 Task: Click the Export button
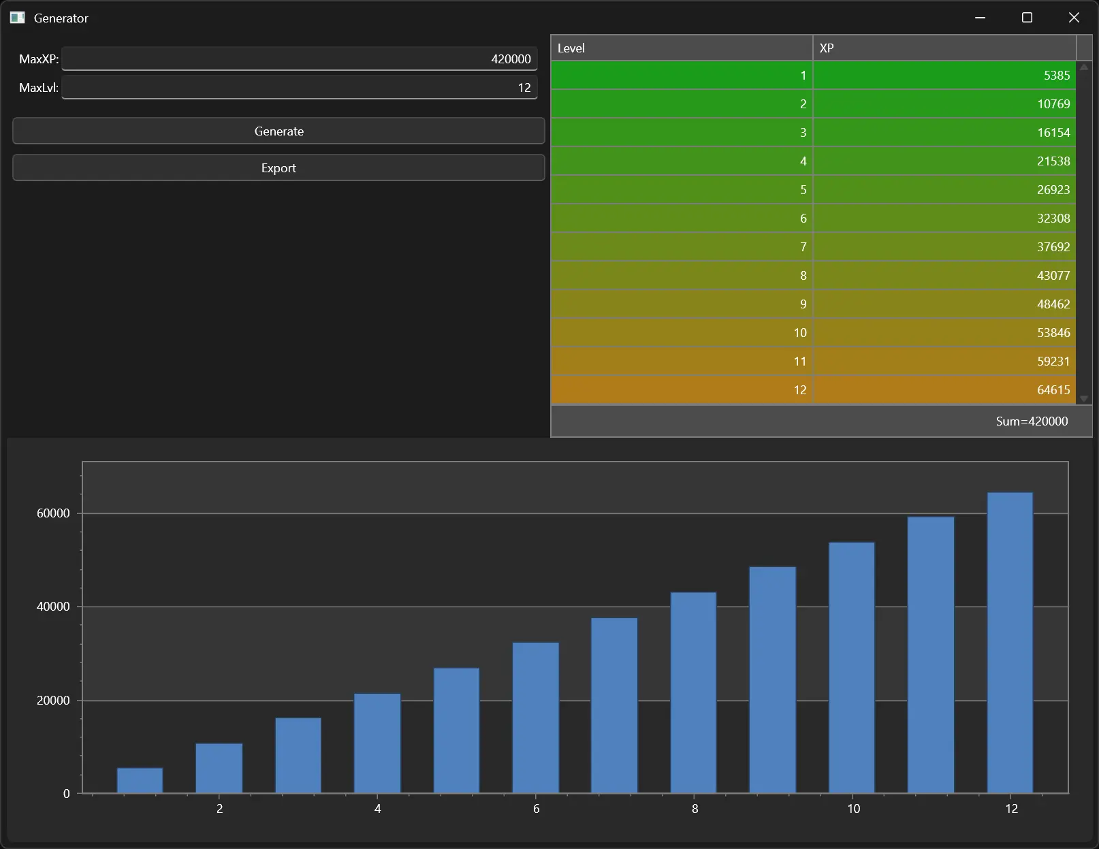(278, 167)
